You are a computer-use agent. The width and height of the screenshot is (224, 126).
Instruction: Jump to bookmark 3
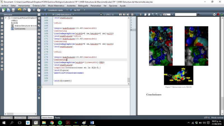[x=128, y=15]
